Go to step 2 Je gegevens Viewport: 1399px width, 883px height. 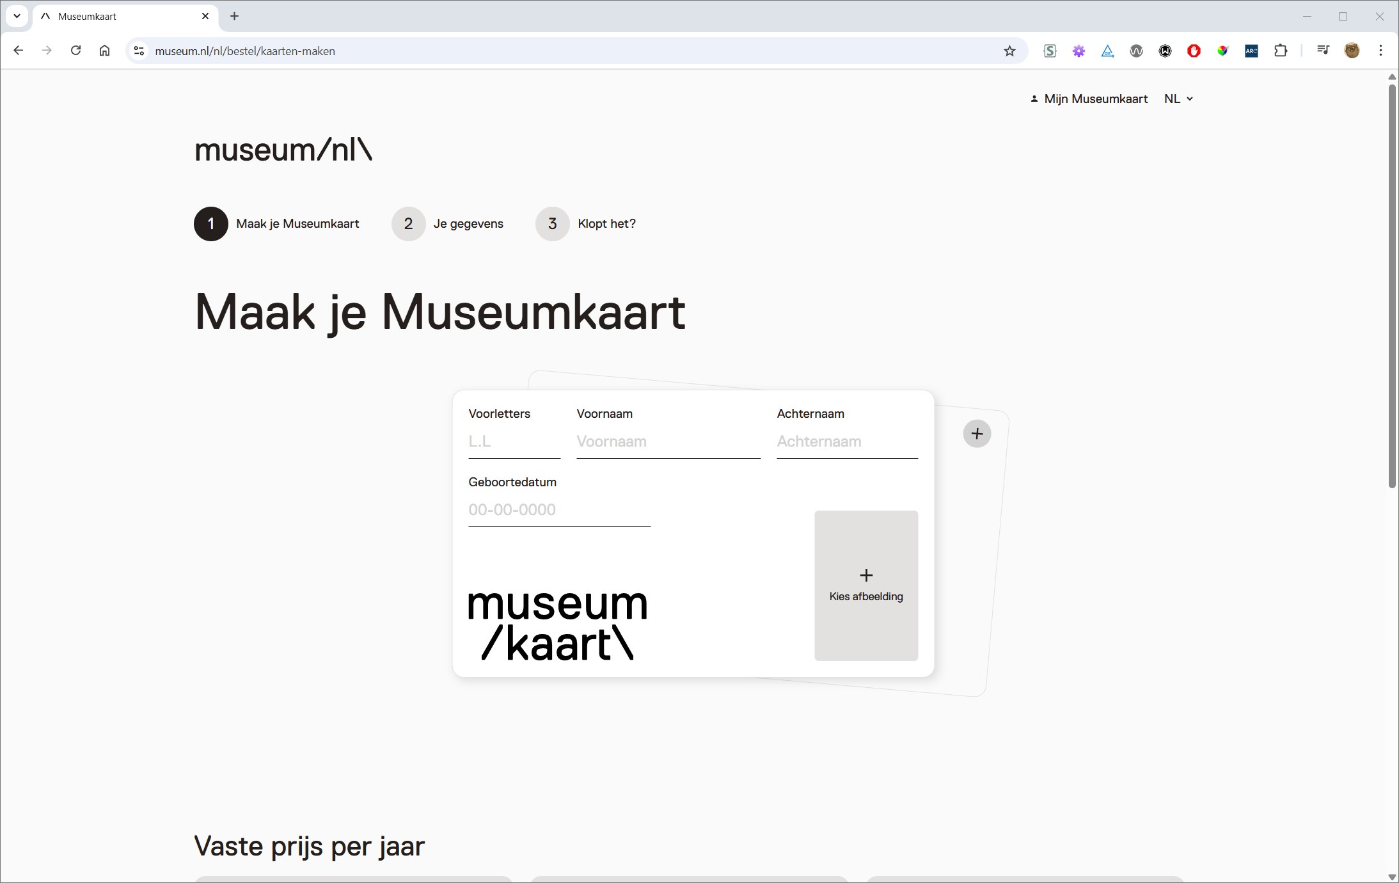click(447, 224)
